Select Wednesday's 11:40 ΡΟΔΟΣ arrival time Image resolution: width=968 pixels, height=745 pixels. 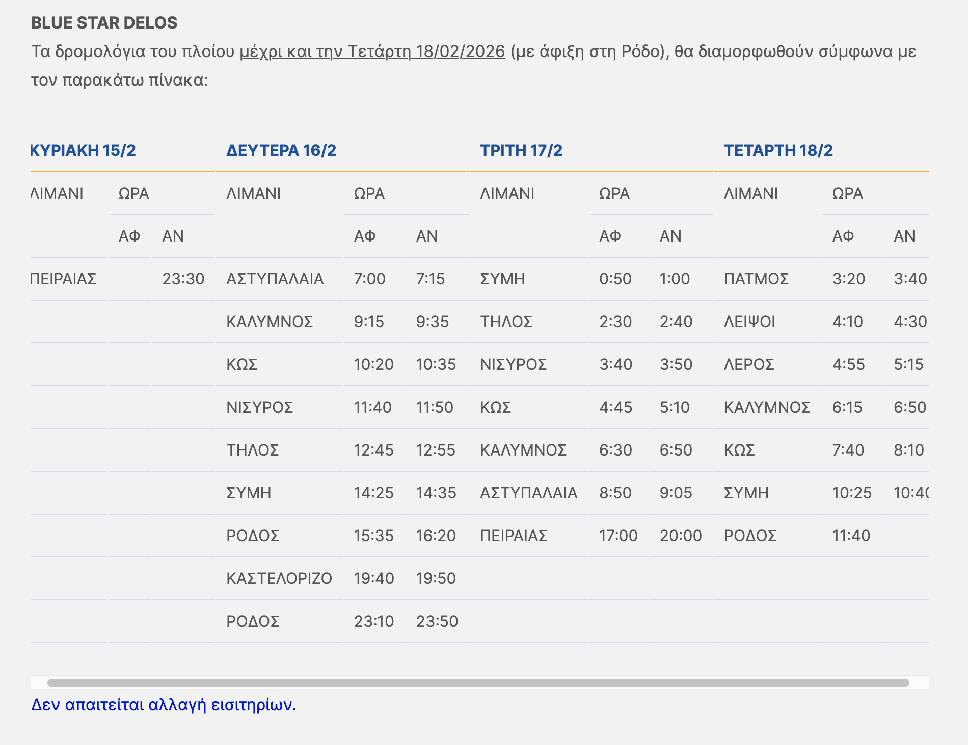(851, 536)
